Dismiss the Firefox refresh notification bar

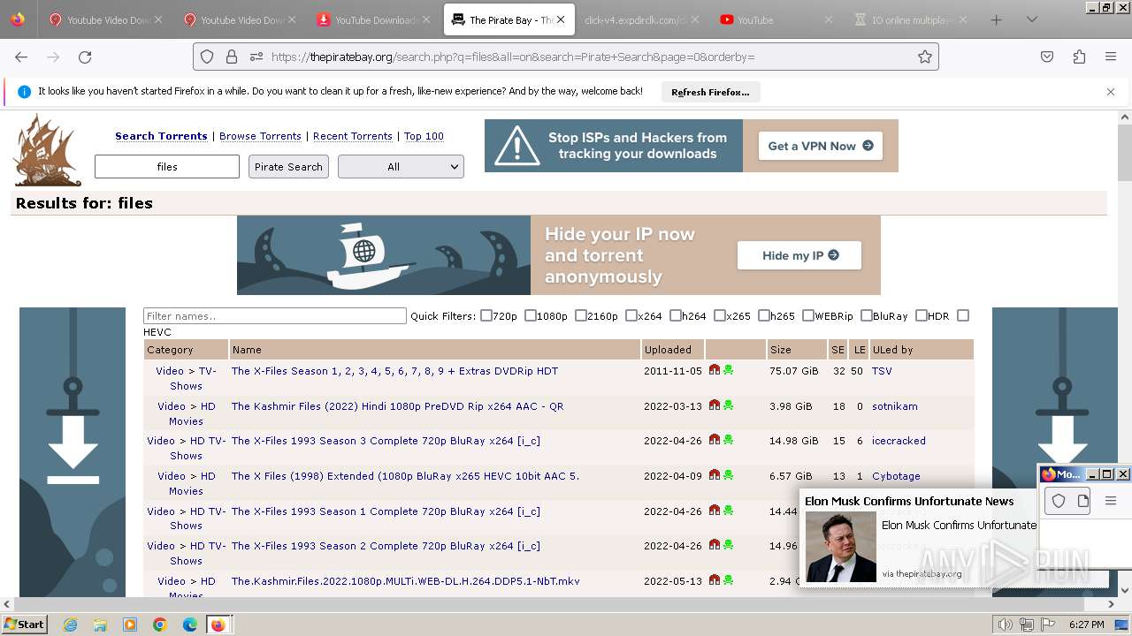[1111, 92]
